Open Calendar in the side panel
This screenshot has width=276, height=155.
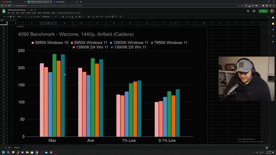[273, 18]
